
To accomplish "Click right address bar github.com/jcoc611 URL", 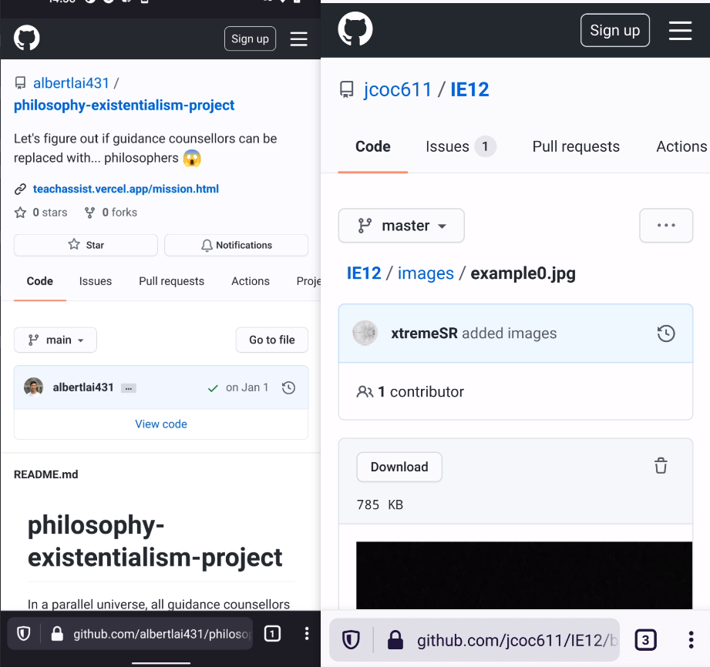I will point(517,641).
